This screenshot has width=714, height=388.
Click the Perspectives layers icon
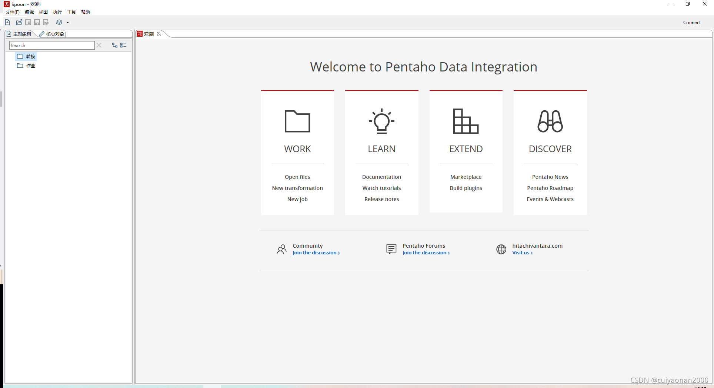[59, 22]
